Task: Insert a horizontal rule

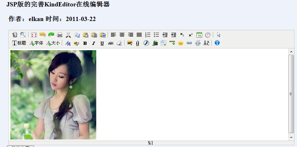Action: (172, 43)
